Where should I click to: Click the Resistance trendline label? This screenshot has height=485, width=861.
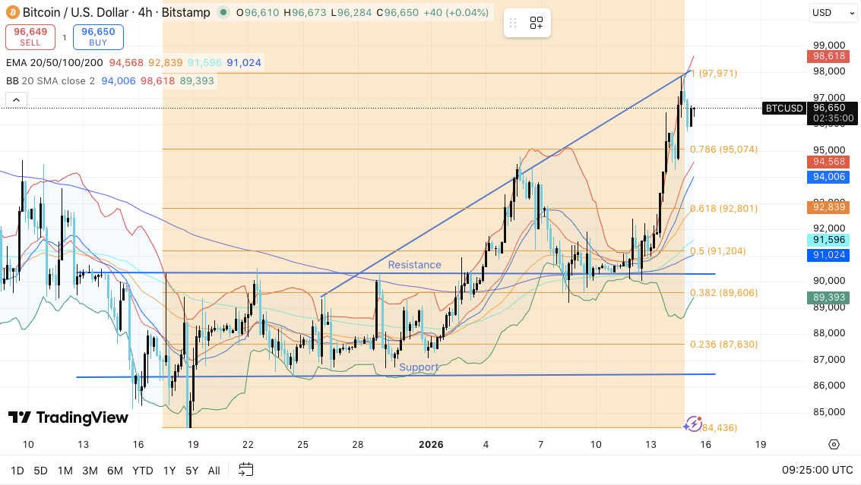[x=414, y=264]
